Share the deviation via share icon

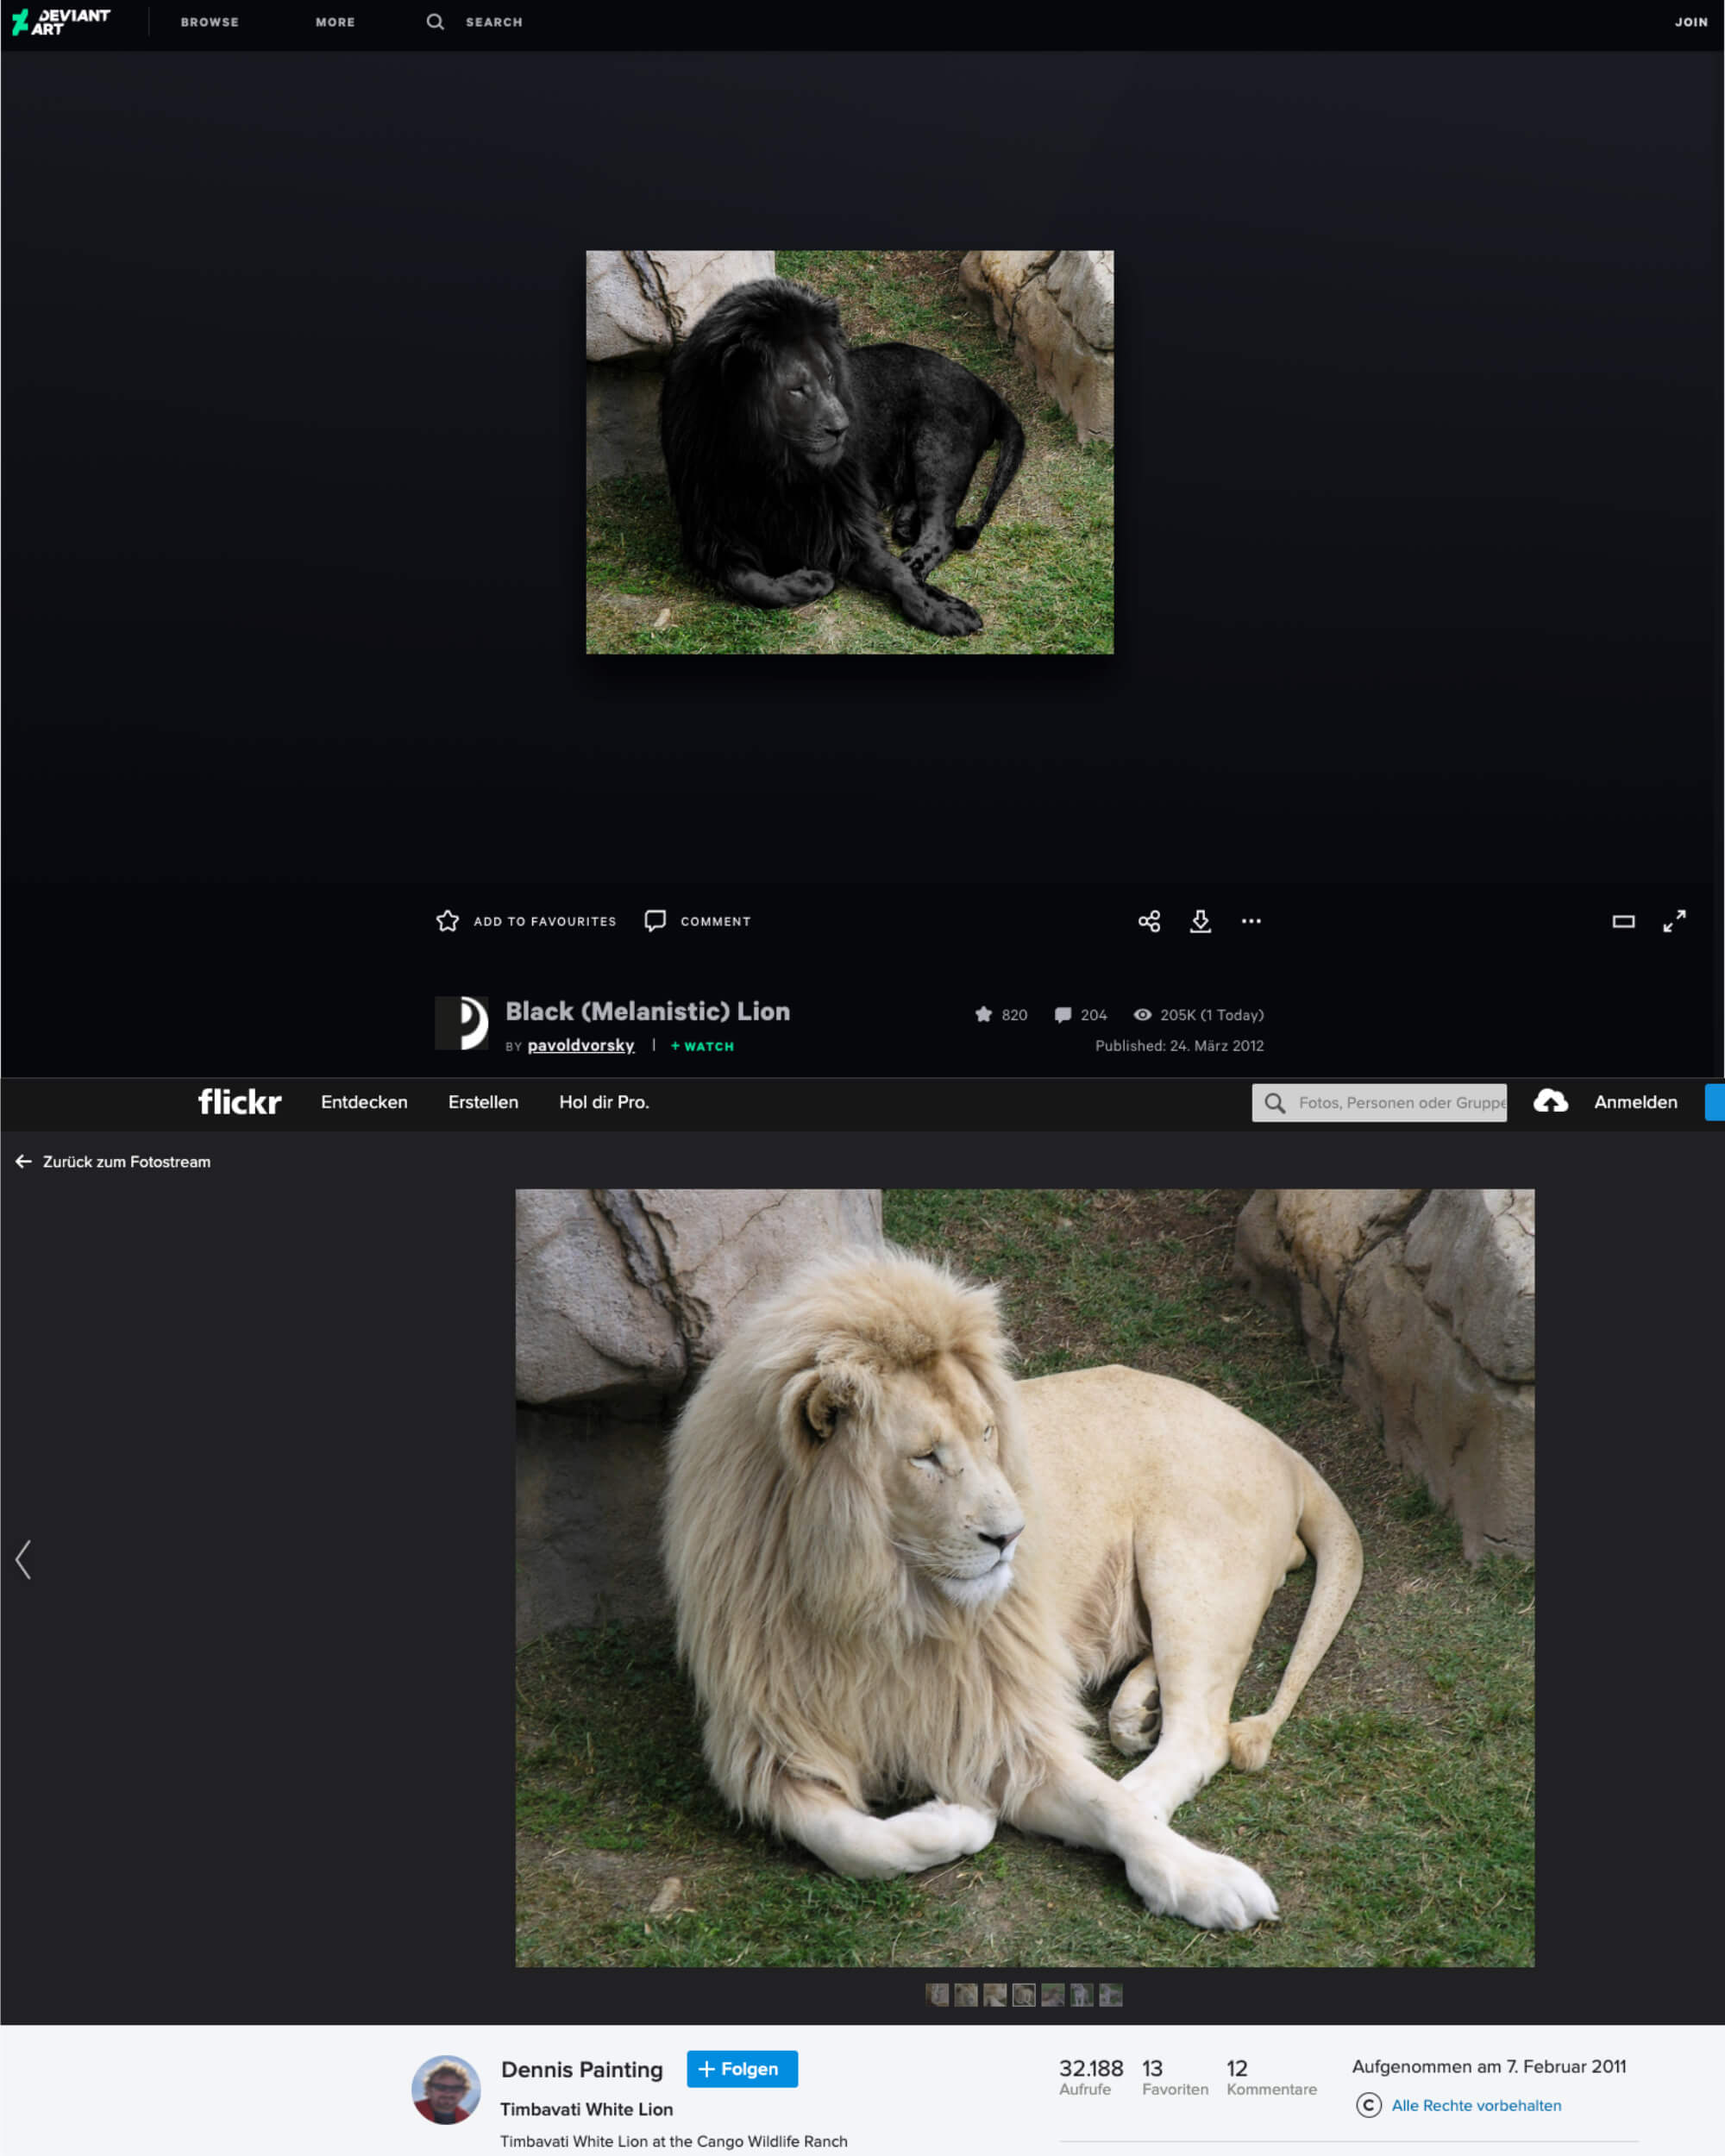pyautogui.click(x=1149, y=921)
